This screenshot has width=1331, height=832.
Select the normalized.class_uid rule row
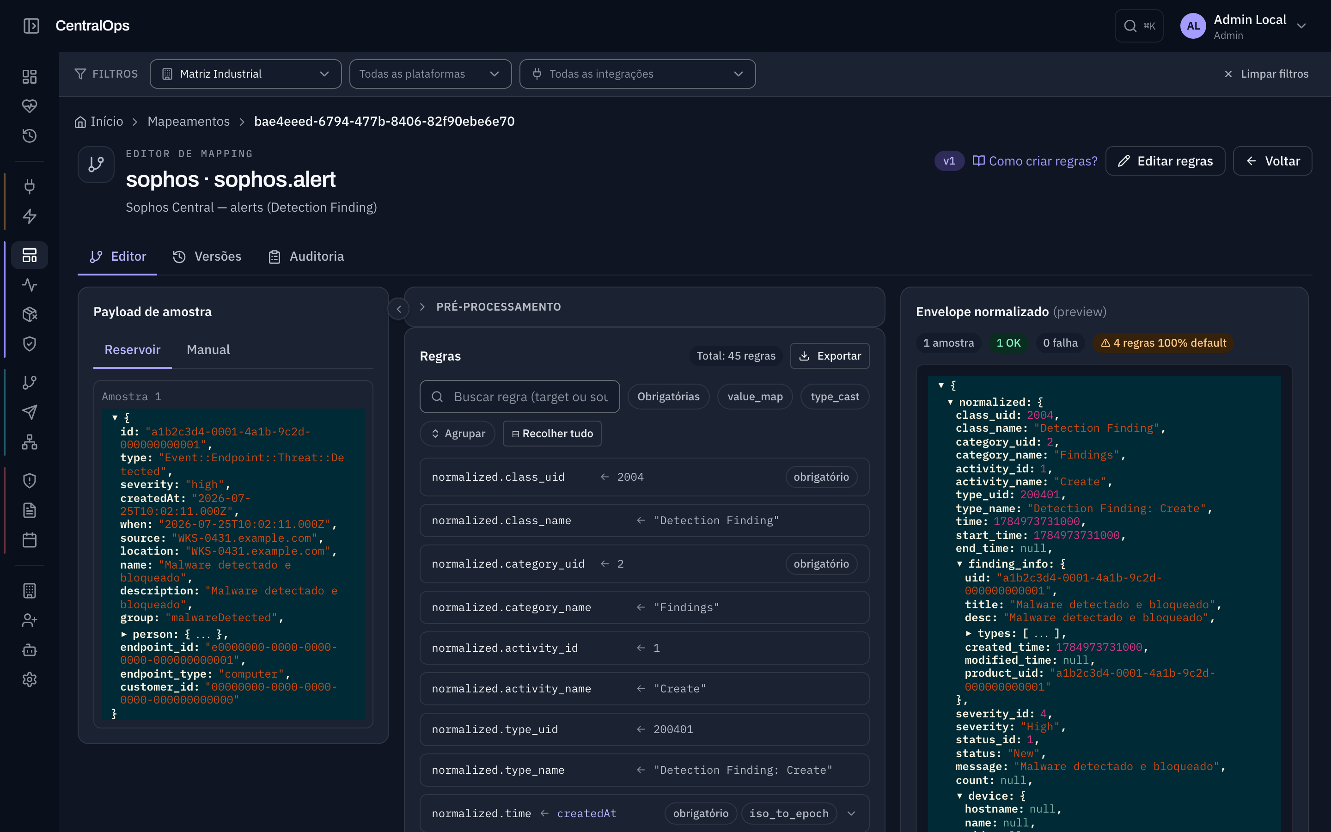(644, 477)
